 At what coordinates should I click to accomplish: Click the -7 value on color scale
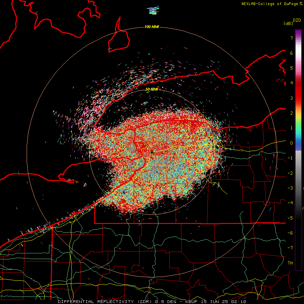(x=290, y=248)
